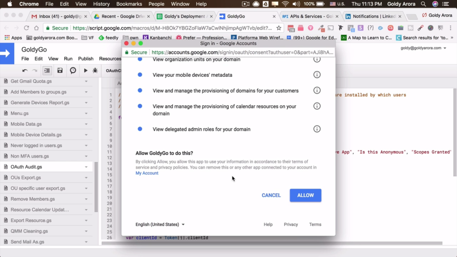Screen dimensions: 457x257
Task: Select the Send Mail As.gs file
Action: tap(46, 242)
